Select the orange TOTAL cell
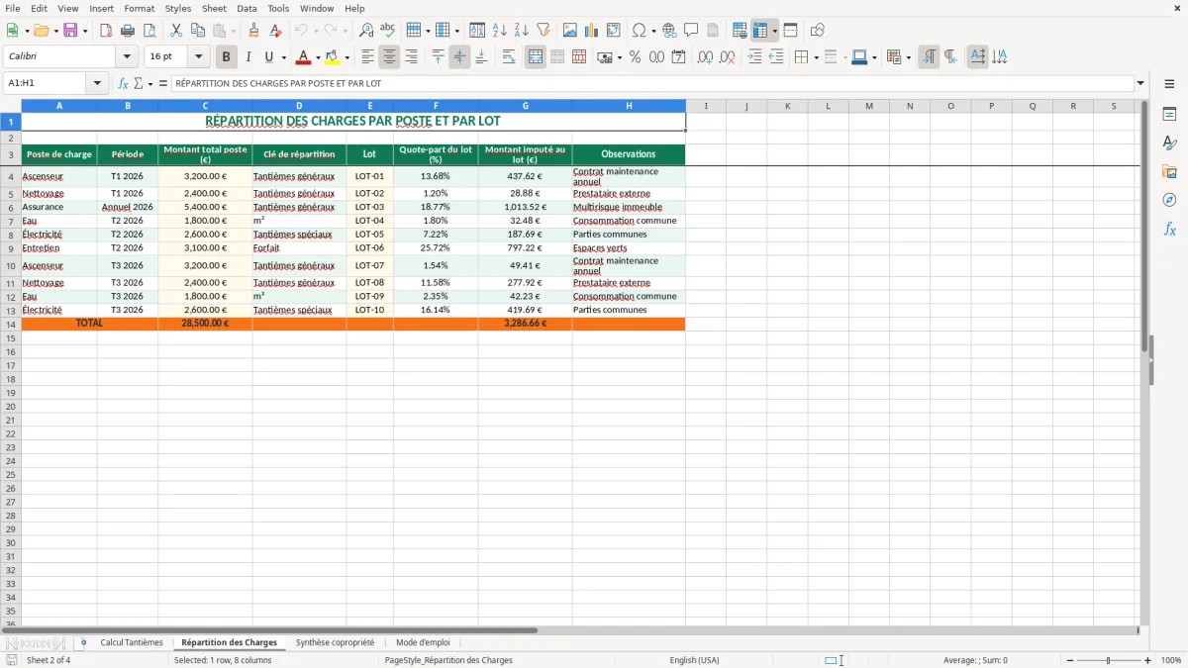This screenshot has width=1188, height=668. point(89,324)
